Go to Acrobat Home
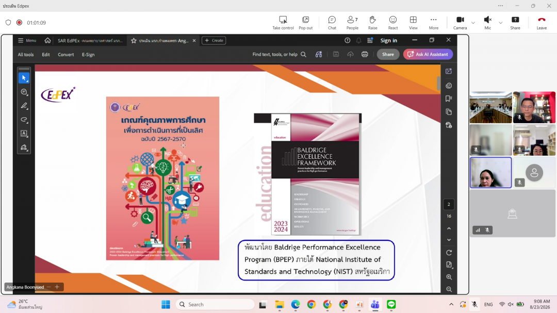The width and height of the screenshot is (557, 313). pos(47,41)
